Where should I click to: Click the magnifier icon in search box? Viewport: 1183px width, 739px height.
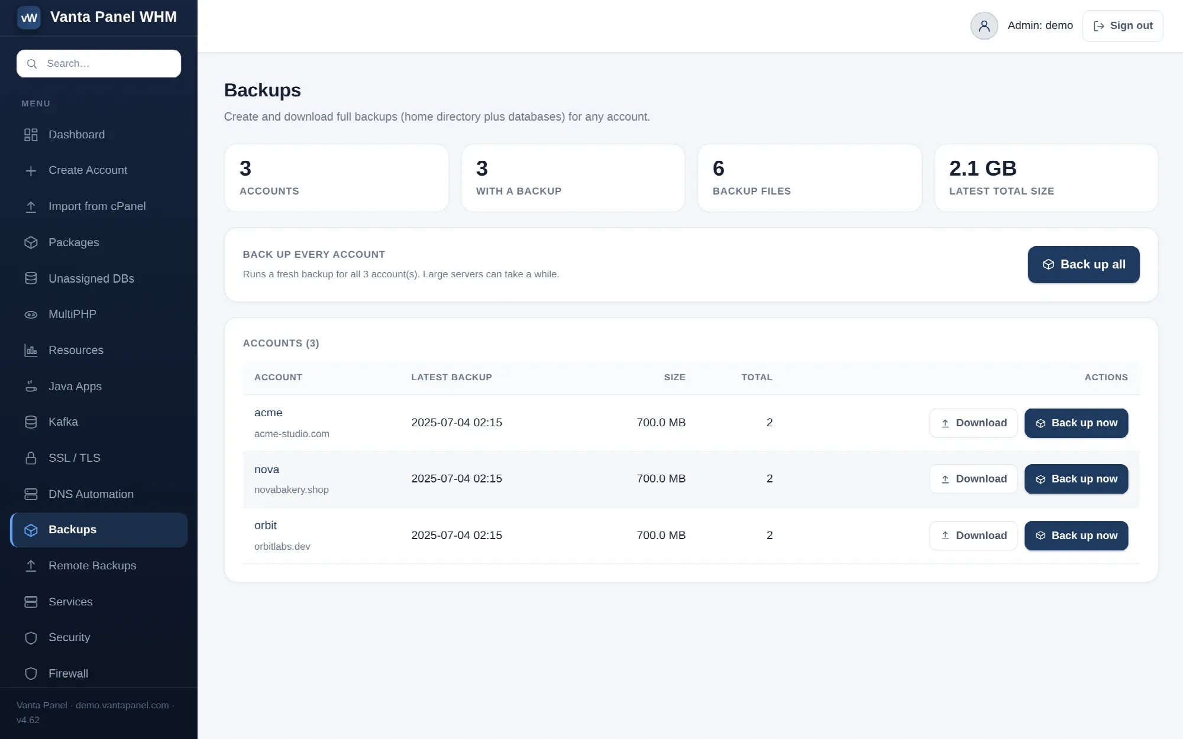coord(32,64)
